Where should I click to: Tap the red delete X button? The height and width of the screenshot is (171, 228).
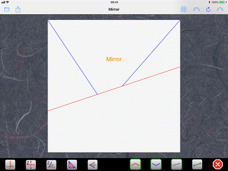click(x=218, y=164)
